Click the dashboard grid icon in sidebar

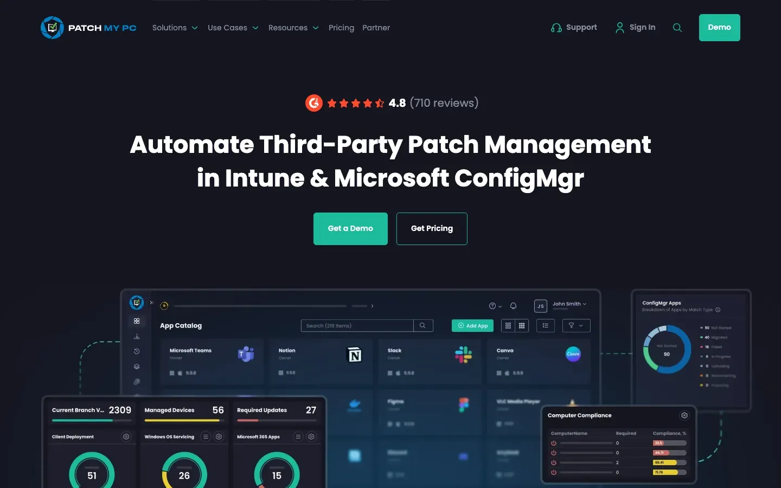[137, 321]
